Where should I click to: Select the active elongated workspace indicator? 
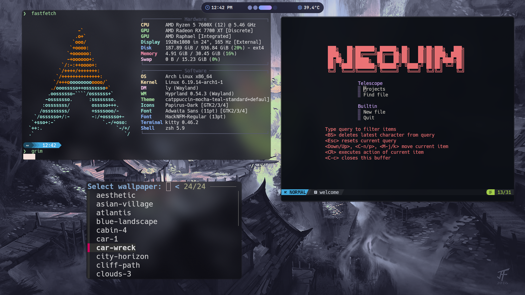tap(265, 8)
